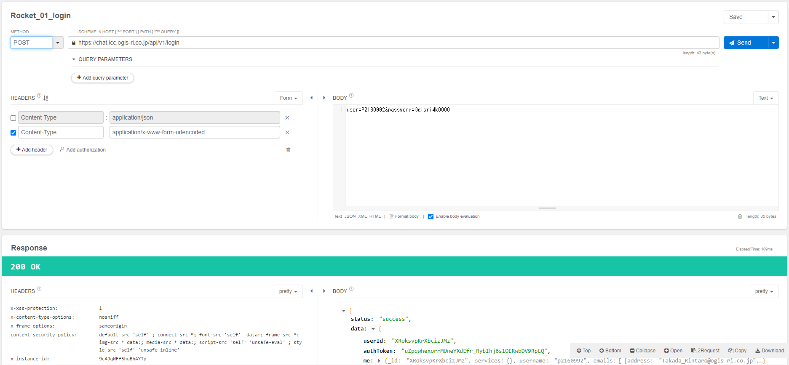Enable the application/json Content-Type header
The image size is (789, 365).
tap(13, 118)
